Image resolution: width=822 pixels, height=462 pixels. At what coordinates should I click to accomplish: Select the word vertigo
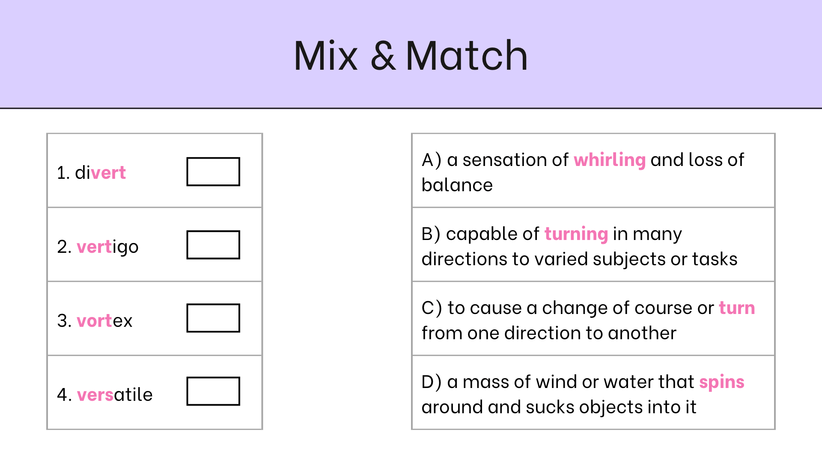coord(107,247)
